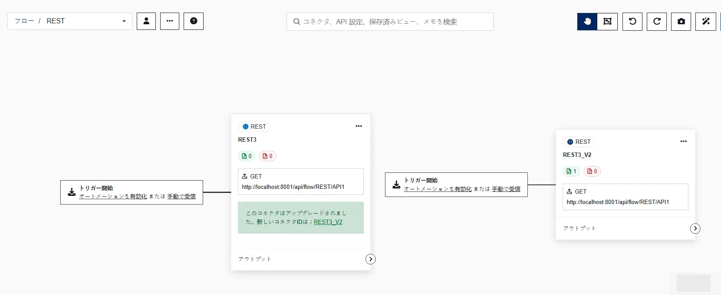Click the redo button
This screenshot has height=295, width=721.
(x=657, y=22)
